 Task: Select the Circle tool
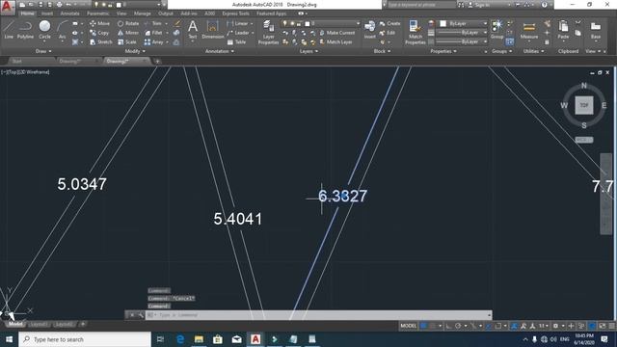coord(44,30)
